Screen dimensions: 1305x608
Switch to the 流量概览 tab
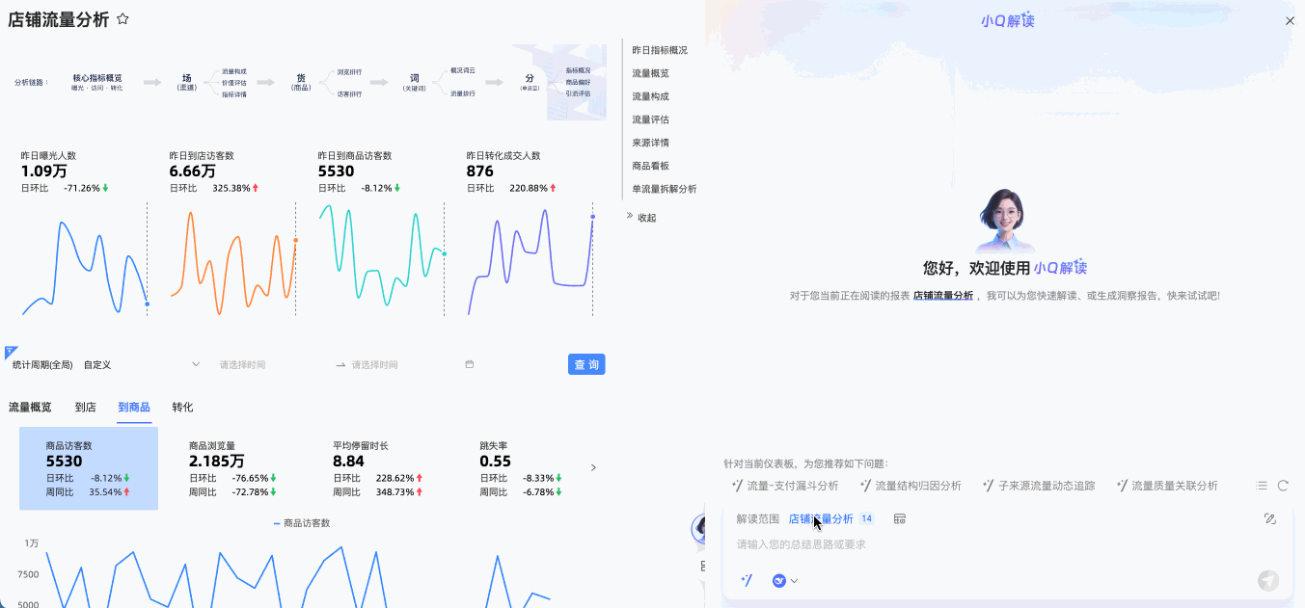coord(30,408)
